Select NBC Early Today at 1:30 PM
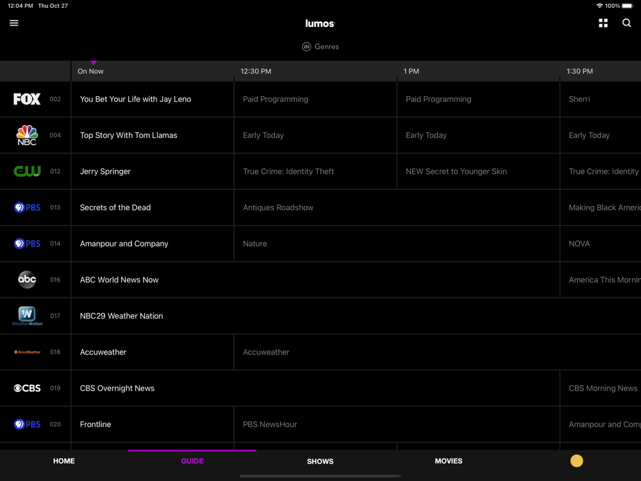This screenshot has width=641, height=481. point(601,135)
